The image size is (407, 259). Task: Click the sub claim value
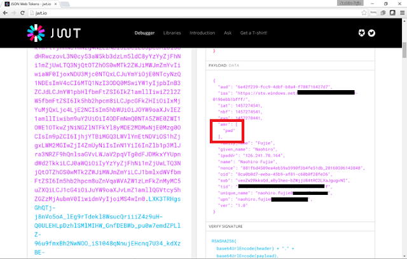coord(291,180)
